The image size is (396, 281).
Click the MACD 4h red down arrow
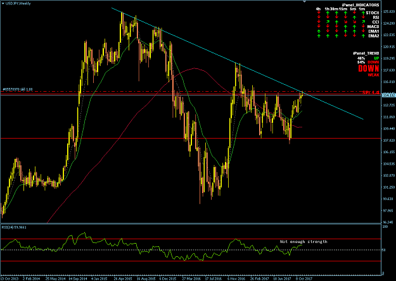pos(319,26)
